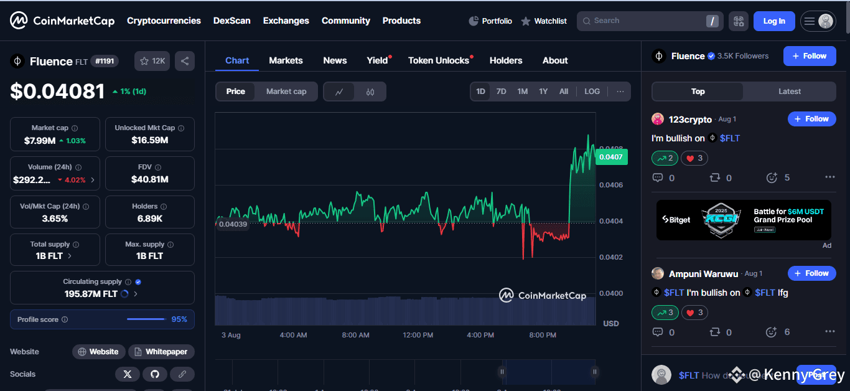Open Exchanges nav menu
Viewport: 850px width, 391px height.
tap(286, 21)
